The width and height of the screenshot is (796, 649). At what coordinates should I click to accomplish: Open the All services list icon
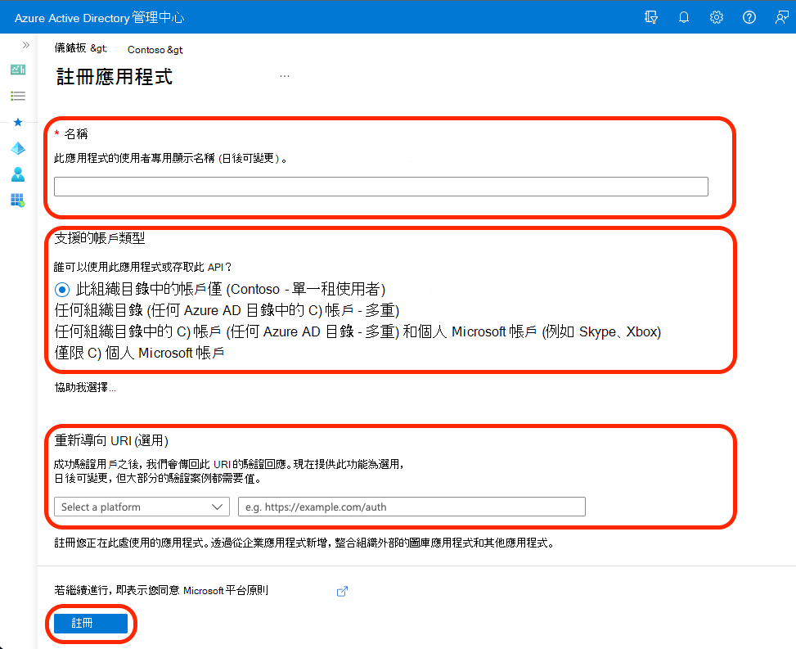(17, 96)
